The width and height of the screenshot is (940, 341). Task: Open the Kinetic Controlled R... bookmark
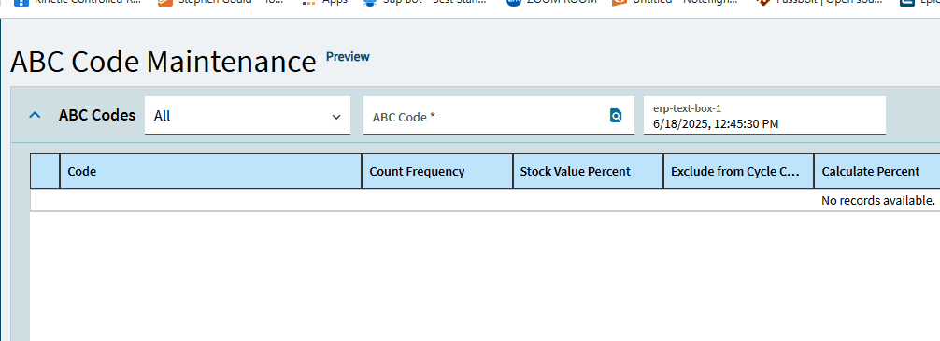click(x=78, y=3)
